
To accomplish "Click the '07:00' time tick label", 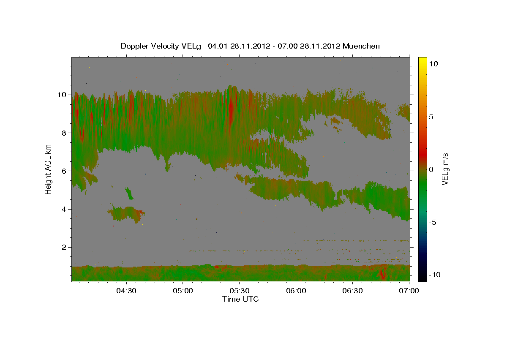I will [x=409, y=291].
